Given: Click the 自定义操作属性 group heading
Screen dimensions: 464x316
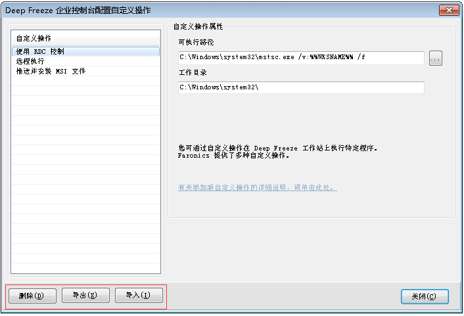Looking at the screenshot, I should [x=198, y=27].
